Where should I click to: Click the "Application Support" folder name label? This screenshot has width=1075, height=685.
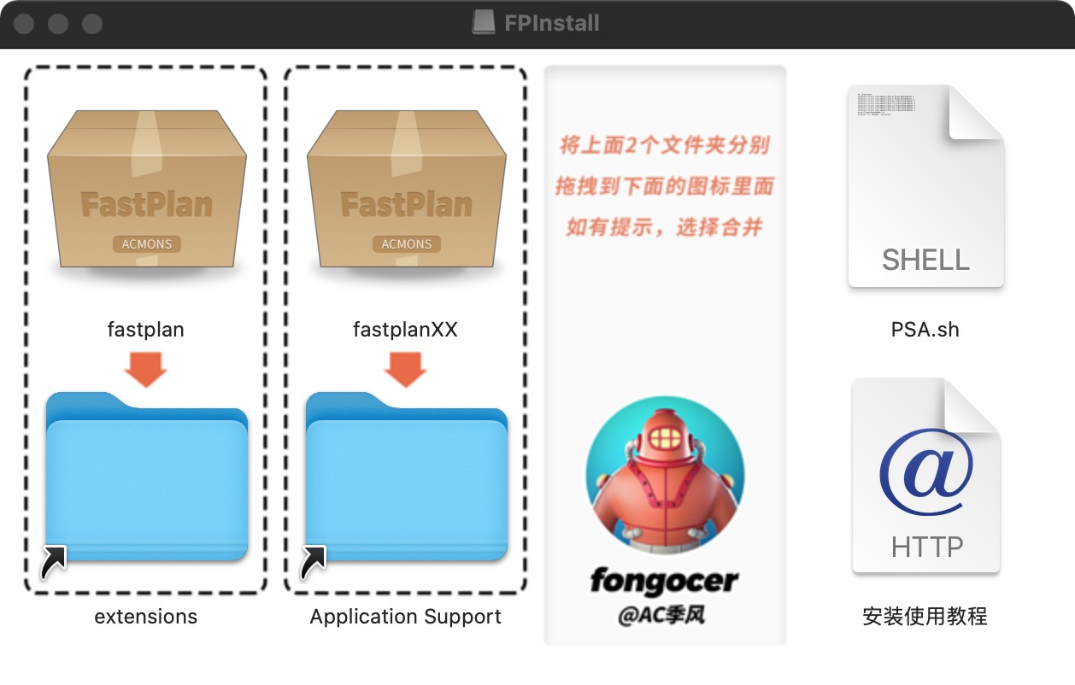pos(406,617)
